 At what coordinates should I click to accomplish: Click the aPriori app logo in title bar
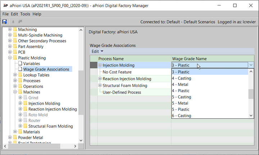coord(6,6)
